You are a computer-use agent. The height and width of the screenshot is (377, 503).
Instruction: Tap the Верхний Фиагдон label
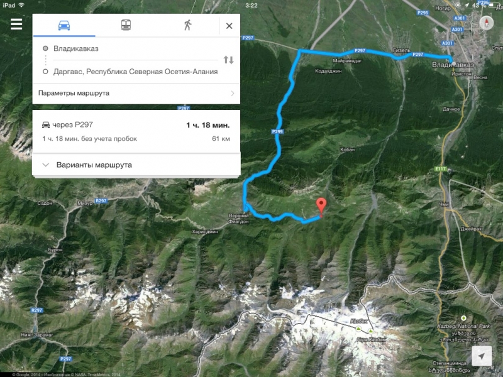click(x=239, y=219)
